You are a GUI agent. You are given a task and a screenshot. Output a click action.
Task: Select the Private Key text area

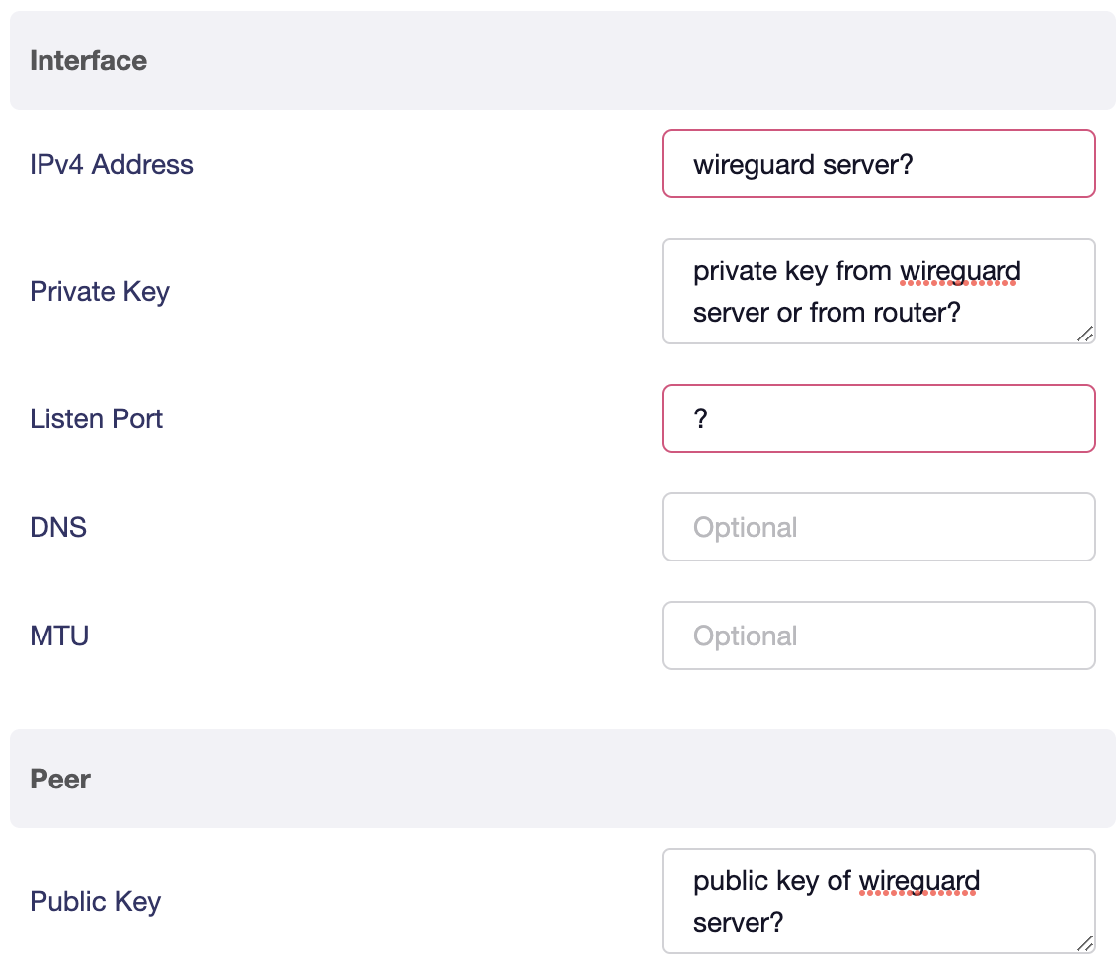878,291
